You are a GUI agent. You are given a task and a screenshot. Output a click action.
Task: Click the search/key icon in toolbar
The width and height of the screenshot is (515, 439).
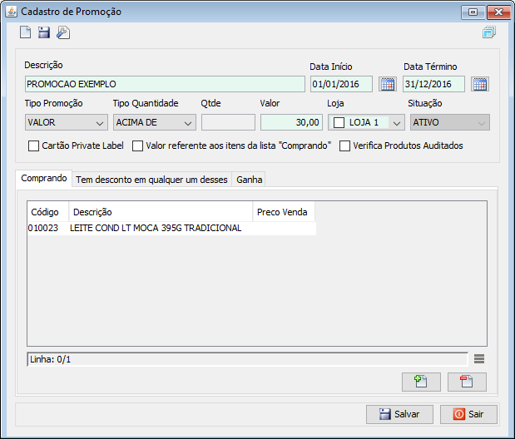(x=63, y=32)
